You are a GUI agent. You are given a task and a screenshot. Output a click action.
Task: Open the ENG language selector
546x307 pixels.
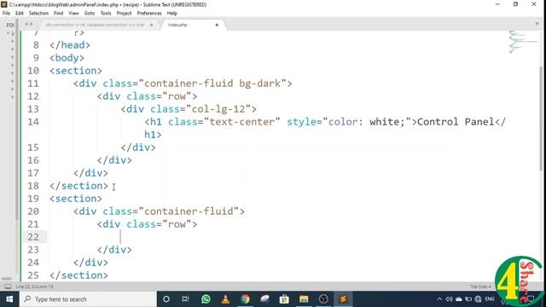pos(490,299)
